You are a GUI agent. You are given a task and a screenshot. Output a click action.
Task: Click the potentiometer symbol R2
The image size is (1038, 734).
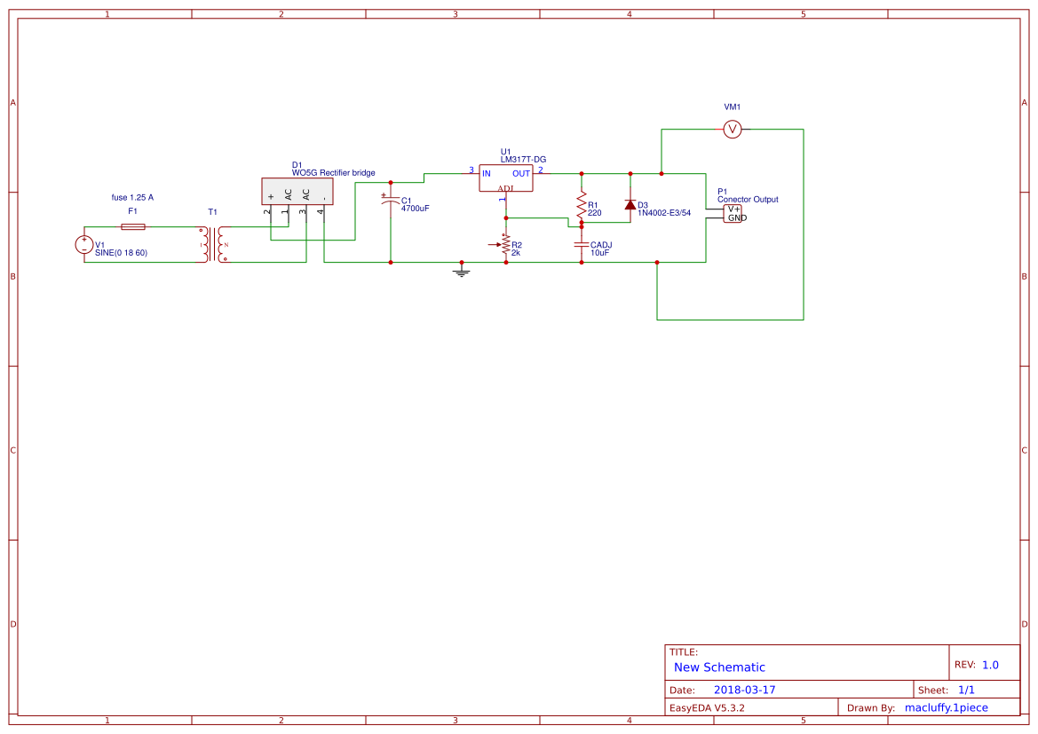tap(506, 246)
